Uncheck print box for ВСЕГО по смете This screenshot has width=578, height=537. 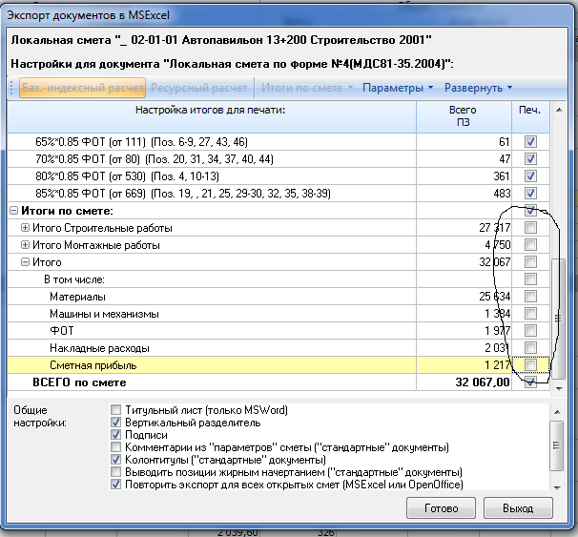[x=530, y=382]
